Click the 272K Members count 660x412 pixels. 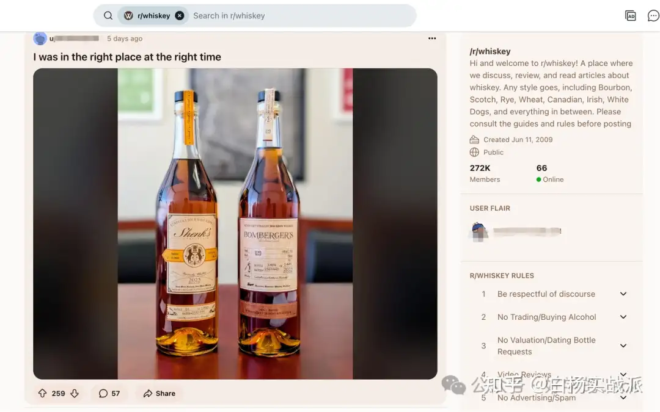485,173
